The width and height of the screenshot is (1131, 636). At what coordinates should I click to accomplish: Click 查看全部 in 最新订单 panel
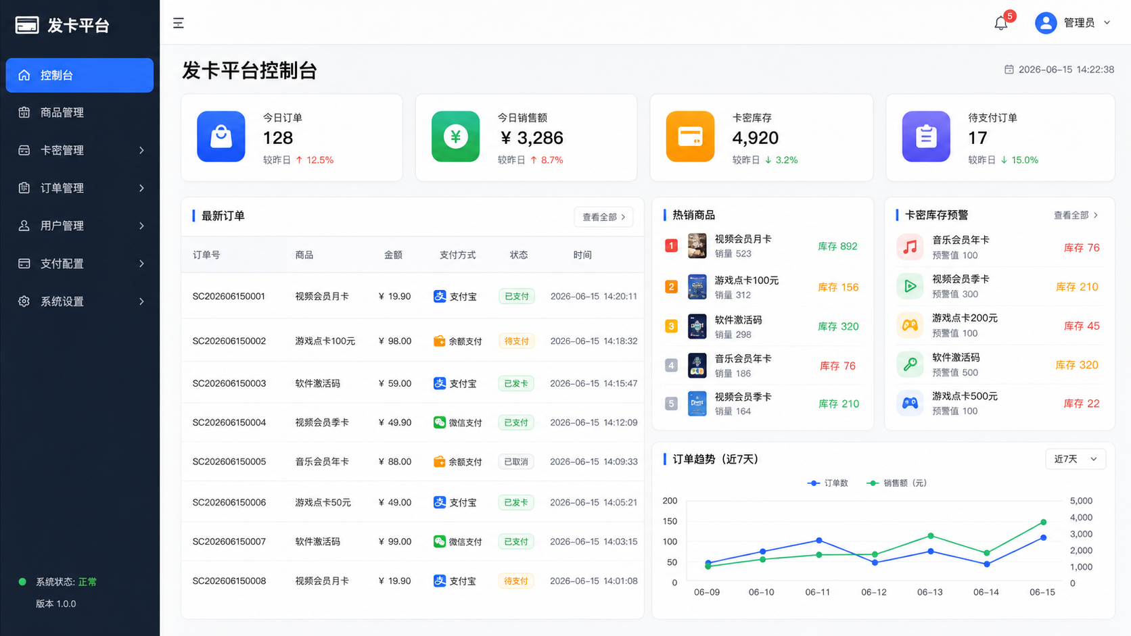[604, 217]
